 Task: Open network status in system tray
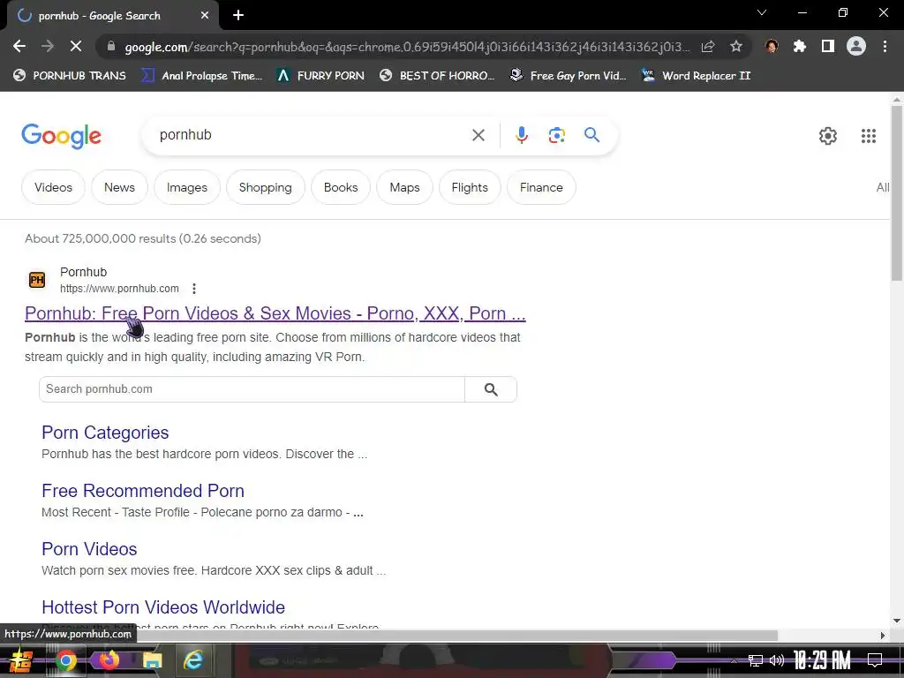(x=756, y=660)
